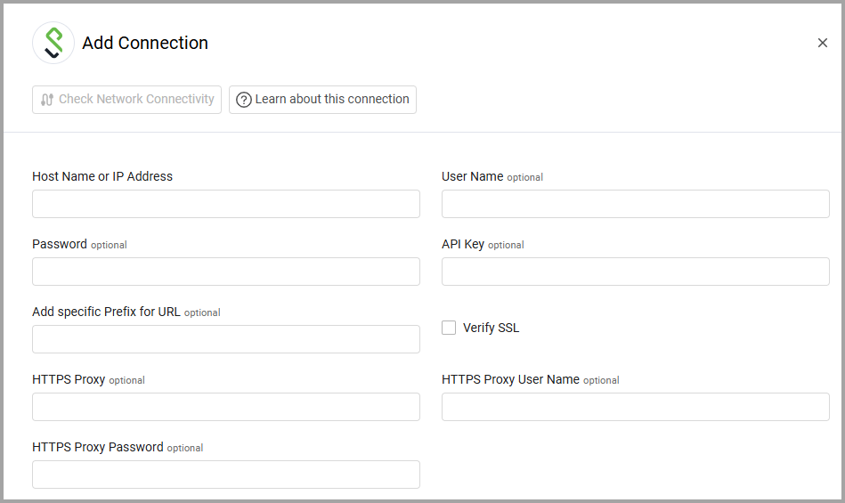This screenshot has width=845, height=503.
Task: Click the Add specific Prefix for URL field
Action: click(226, 339)
